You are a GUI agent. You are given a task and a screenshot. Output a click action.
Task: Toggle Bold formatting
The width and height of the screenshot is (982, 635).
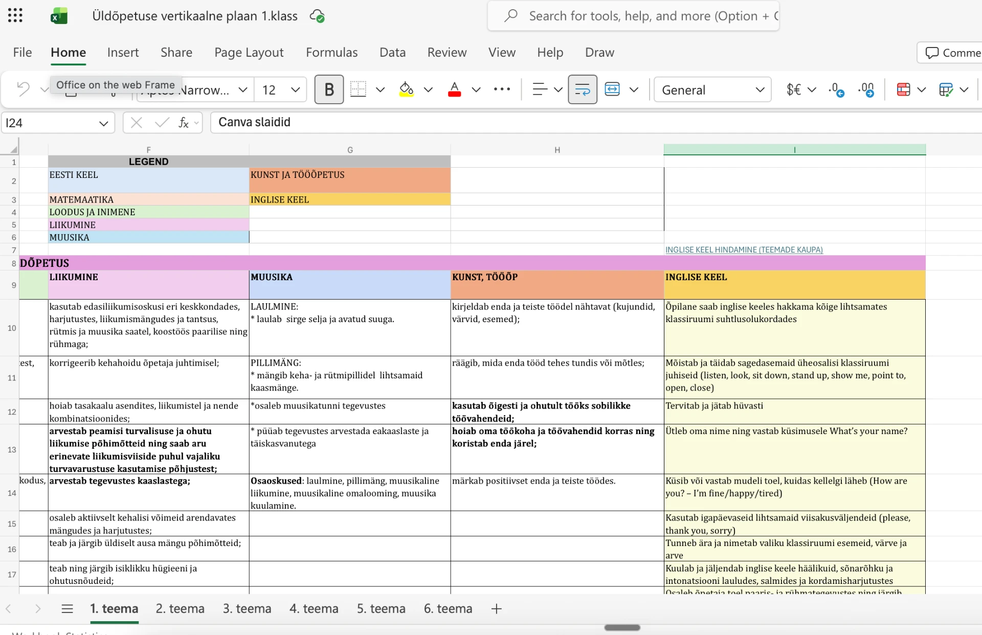329,89
